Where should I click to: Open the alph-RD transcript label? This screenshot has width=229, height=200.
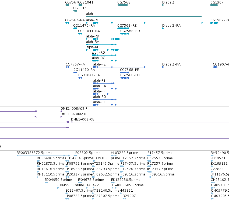click(98, 52)
